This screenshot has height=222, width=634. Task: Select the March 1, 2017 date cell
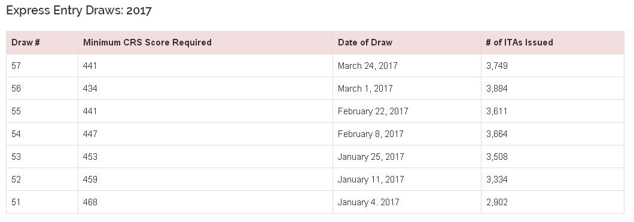click(407, 88)
